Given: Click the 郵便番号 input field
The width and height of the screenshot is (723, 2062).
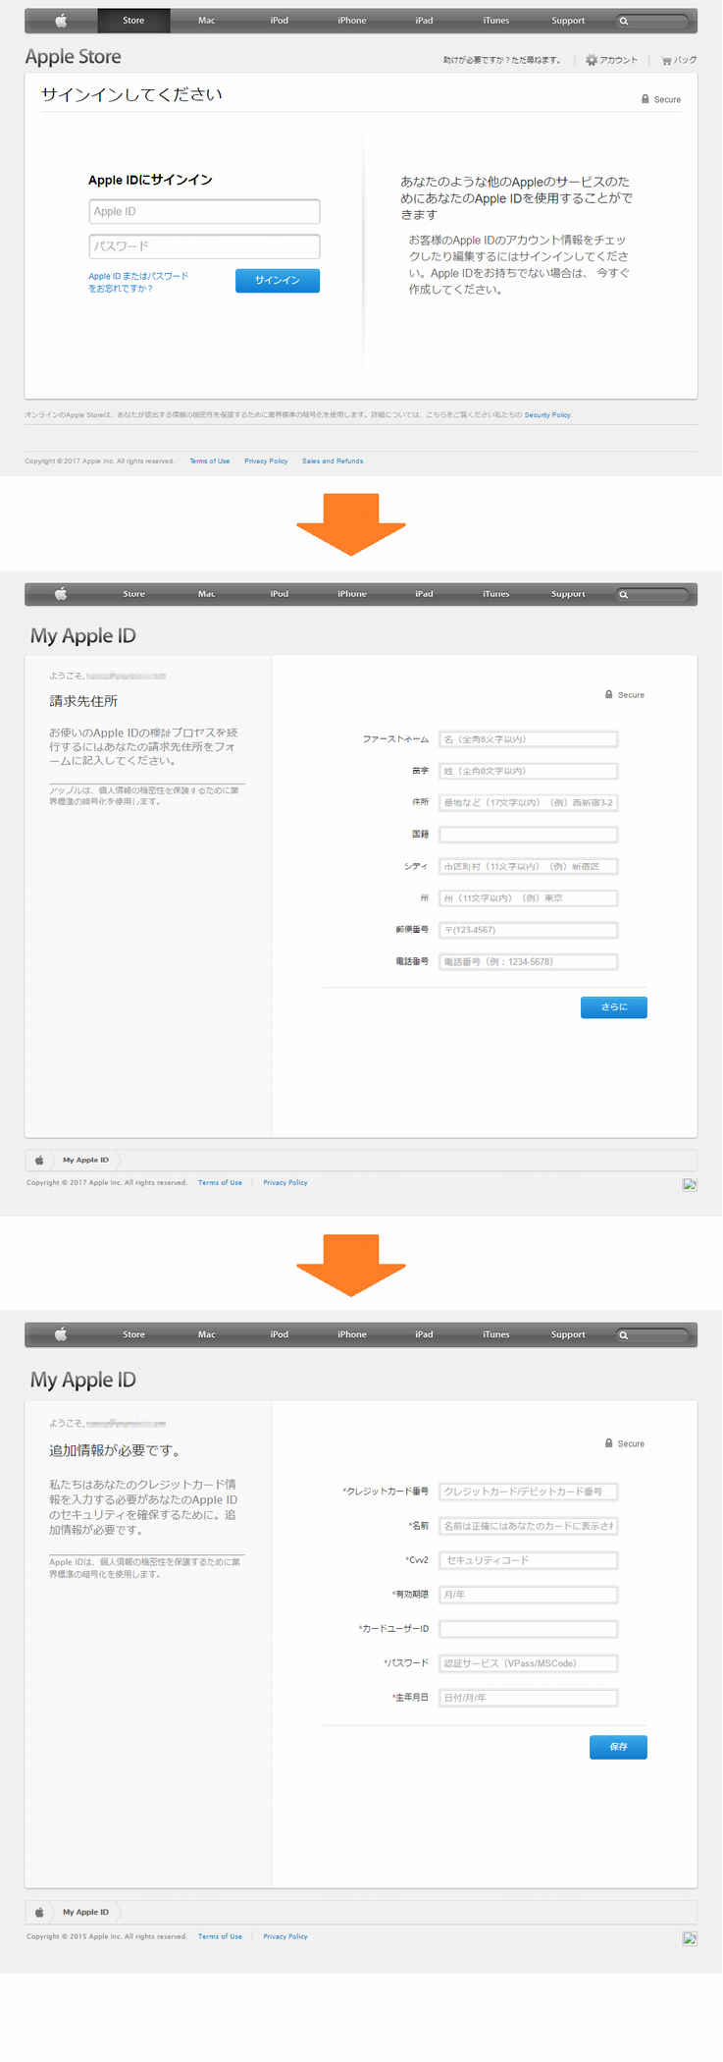Looking at the screenshot, I should click(x=529, y=930).
